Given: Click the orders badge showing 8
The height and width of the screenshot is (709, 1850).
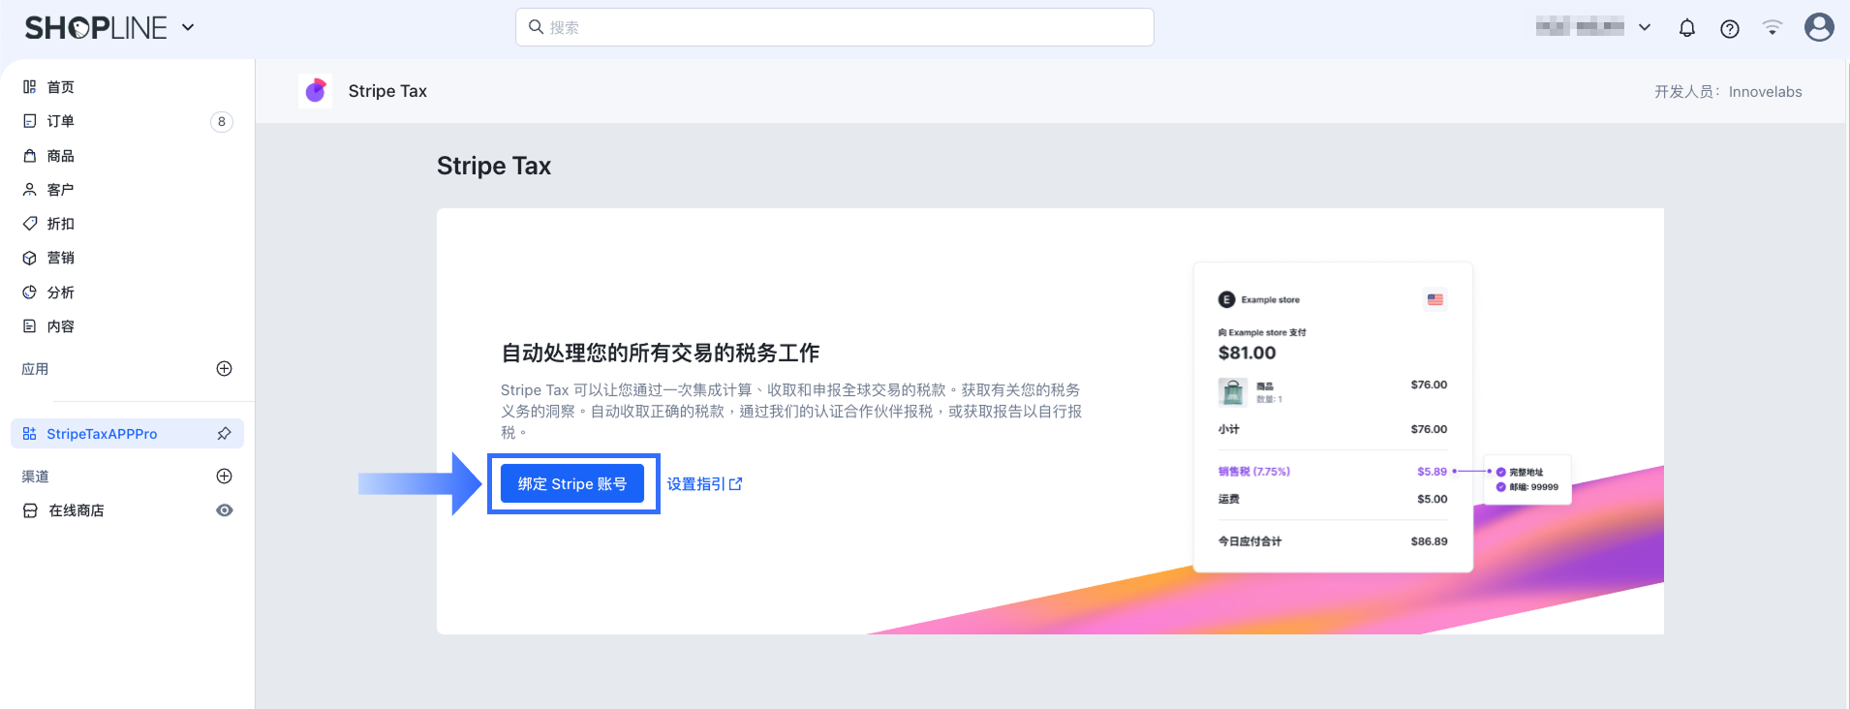Looking at the screenshot, I should click(x=222, y=121).
